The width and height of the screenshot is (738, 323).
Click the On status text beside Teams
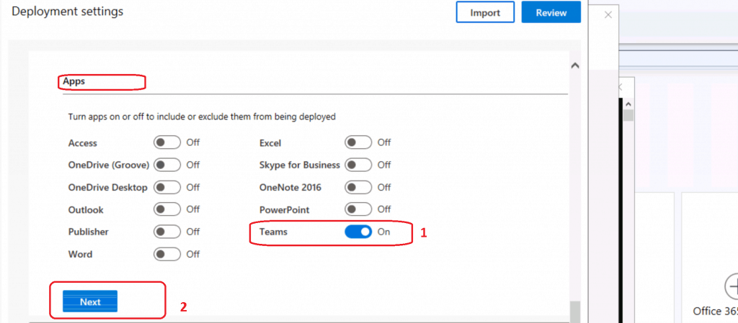(x=383, y=232)
